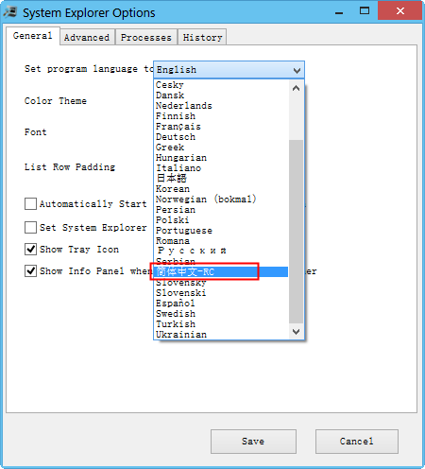
Task: Choose Portuguese language option
Action: point(222,231)
